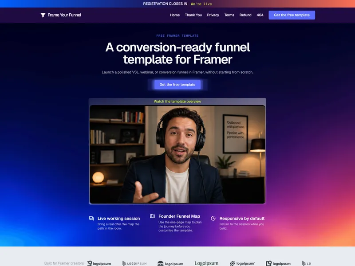Open the Privacy page

[x=213, y=15]
